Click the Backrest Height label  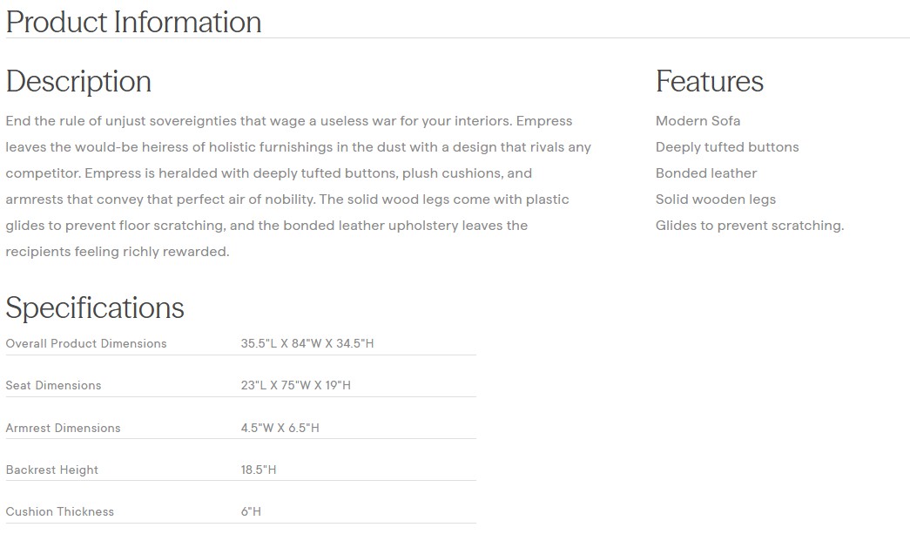point(52,470)
